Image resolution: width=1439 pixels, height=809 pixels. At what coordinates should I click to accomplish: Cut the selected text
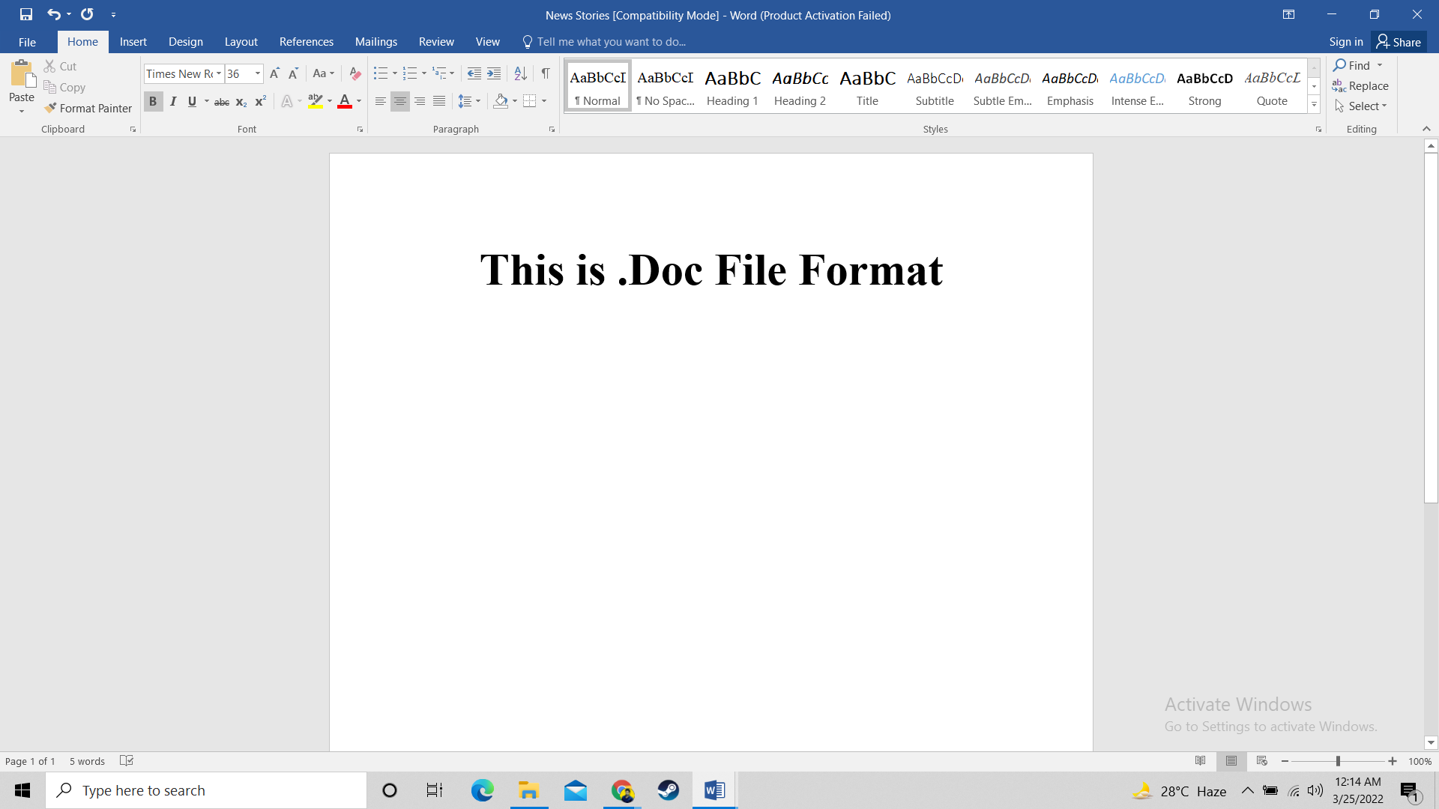[x=60, y=67]
